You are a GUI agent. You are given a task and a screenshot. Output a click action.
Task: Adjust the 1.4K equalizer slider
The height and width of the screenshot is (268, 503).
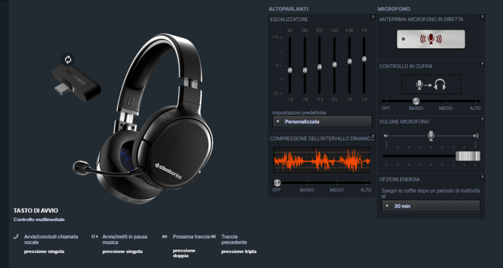point(334,65)
